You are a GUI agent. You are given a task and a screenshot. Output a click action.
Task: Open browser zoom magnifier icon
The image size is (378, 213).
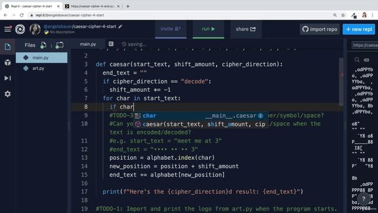[335, 15]
